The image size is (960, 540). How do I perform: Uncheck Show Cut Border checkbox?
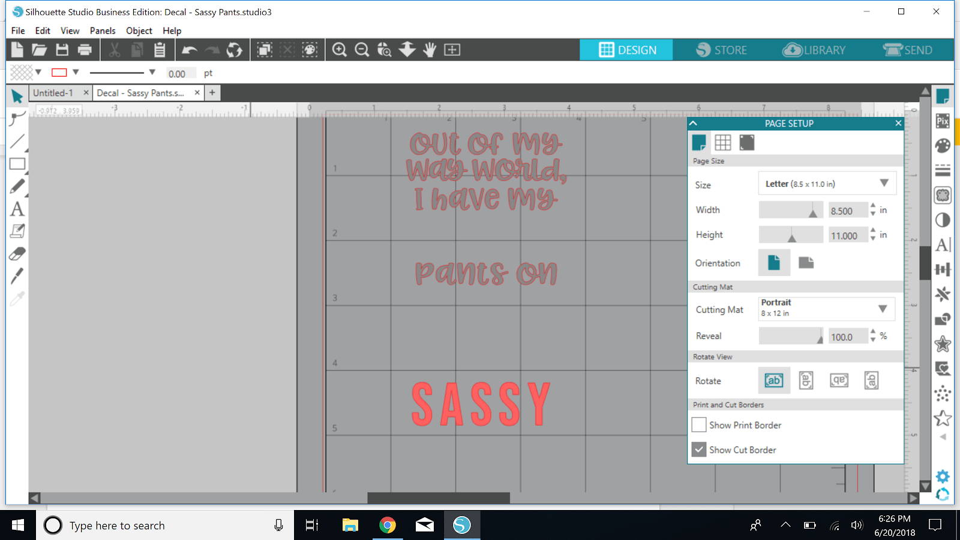click(x=699, y=449)
